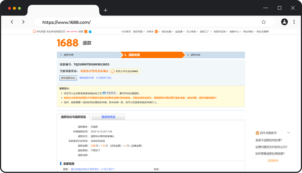Collapse the 阿牛采购助手 panel chevron
This screenshot has height=173, width=302.
click(x=289, y=133)
